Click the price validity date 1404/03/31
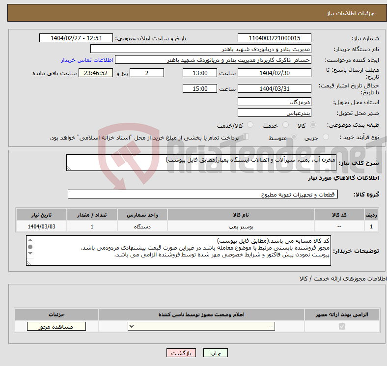This screenshot has width=387, height=366. [275, 88]
